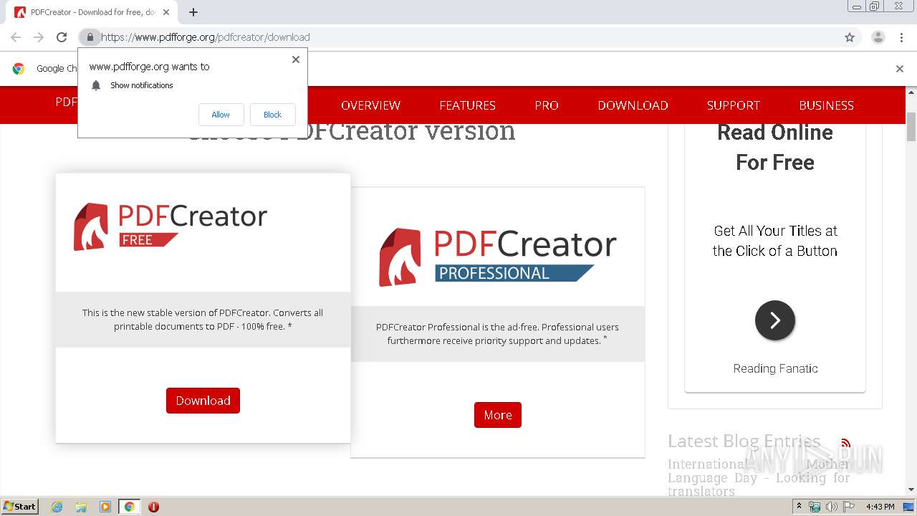Click the More button for Professional

click(498, 415)
